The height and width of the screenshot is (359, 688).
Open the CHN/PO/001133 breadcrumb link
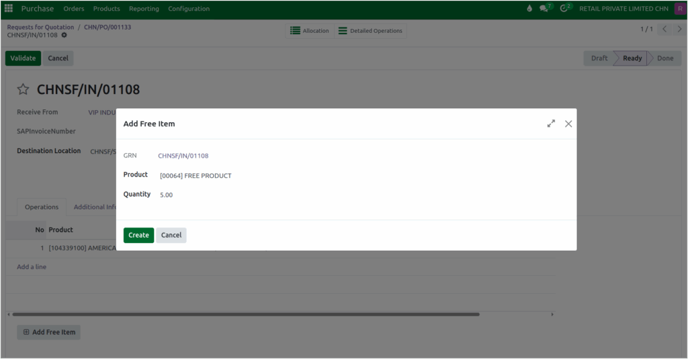point(107,28)
